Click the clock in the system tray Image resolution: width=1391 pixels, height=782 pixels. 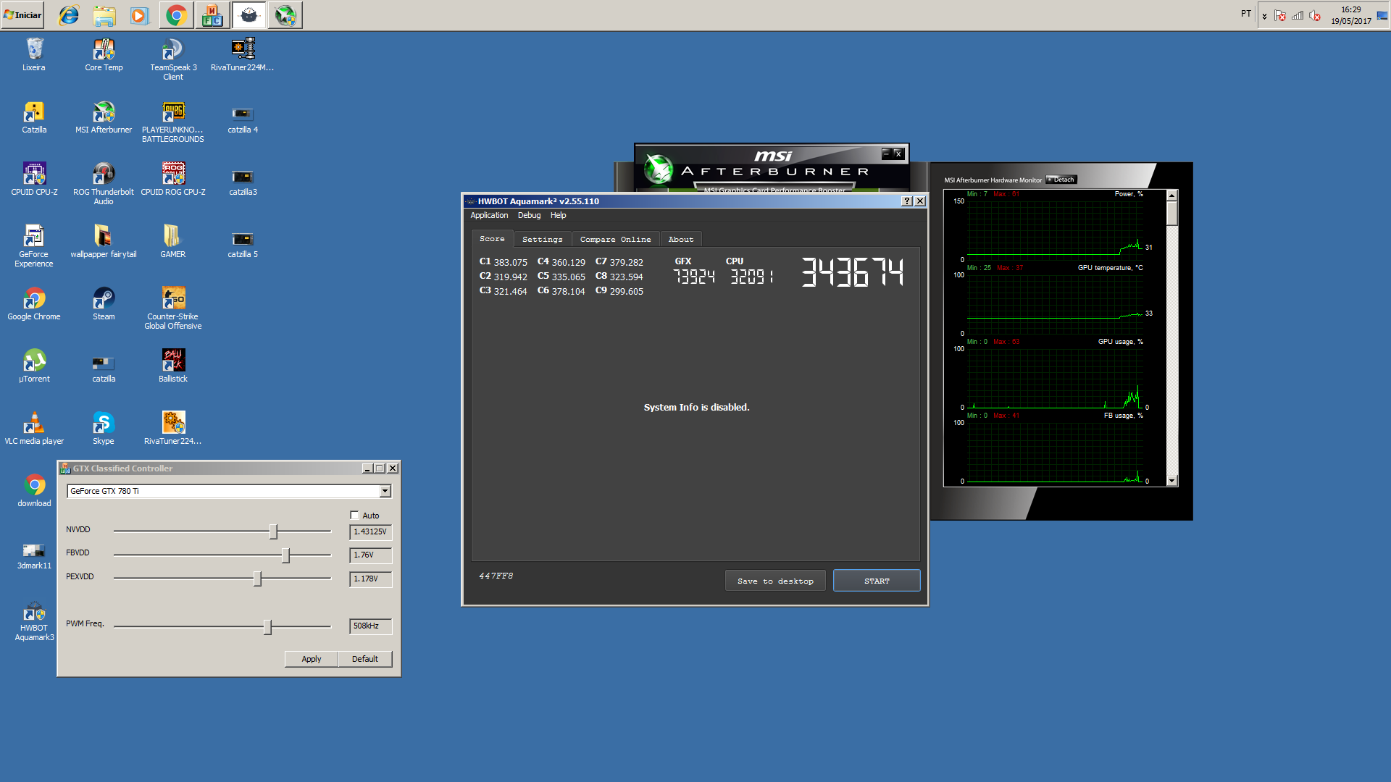tap(1350, 15)
